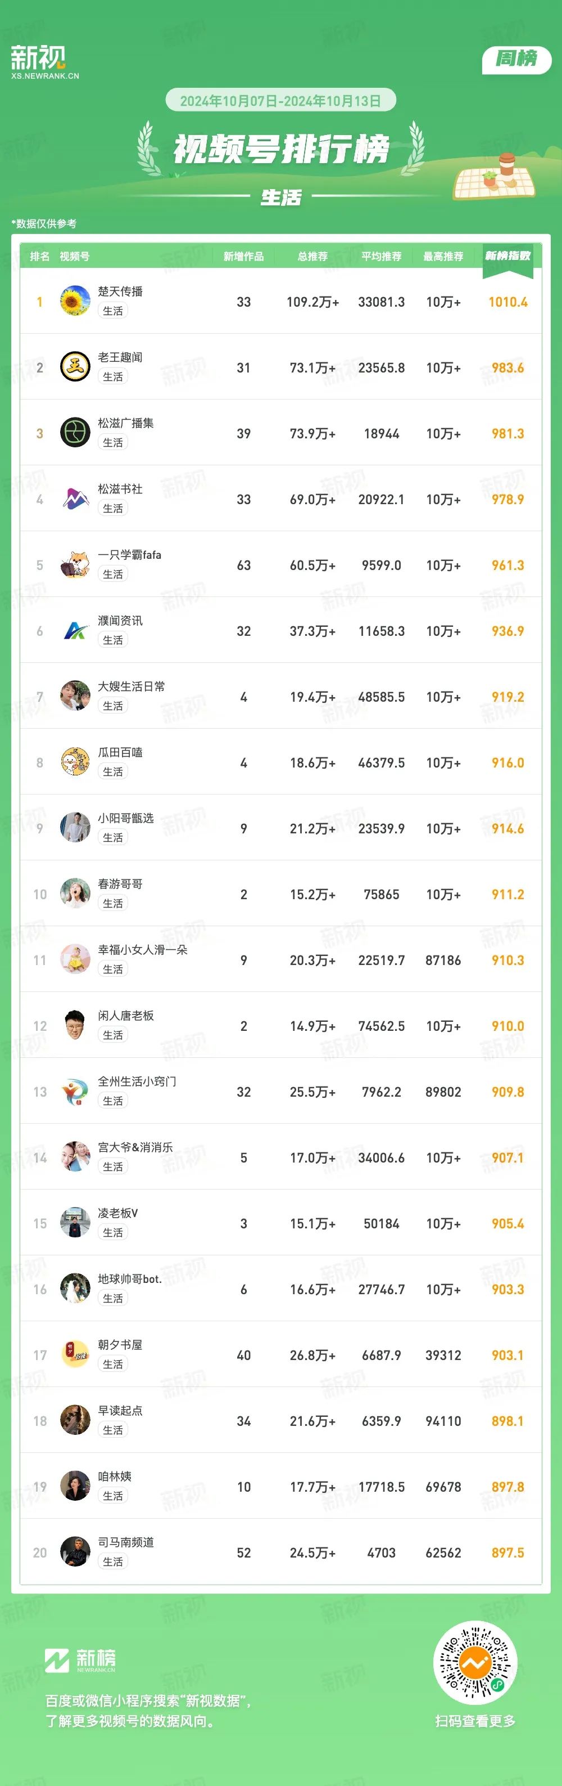562x1786 pixels.
Task: Click 生活 tag under 闲人唐老板
Action: point(113,1035)
